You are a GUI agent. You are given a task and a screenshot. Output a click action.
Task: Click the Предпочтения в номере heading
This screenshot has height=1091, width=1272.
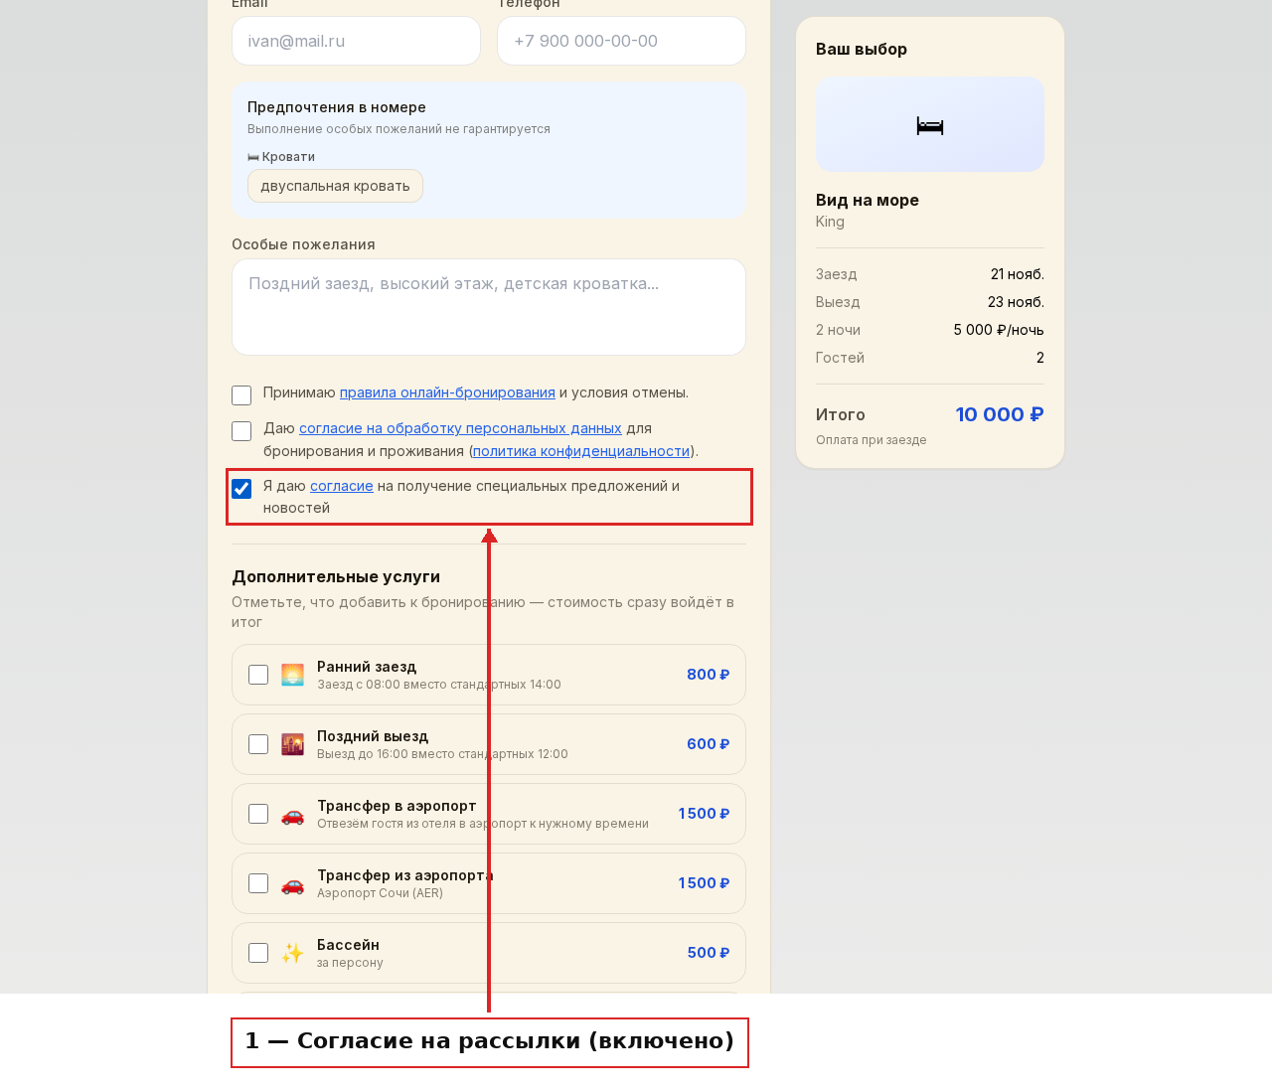(x=337, y=107)
